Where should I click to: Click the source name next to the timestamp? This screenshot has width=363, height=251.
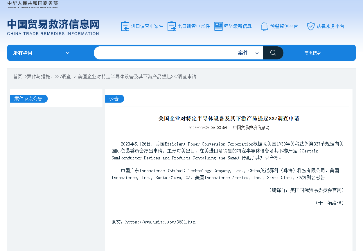coord(251,128)
